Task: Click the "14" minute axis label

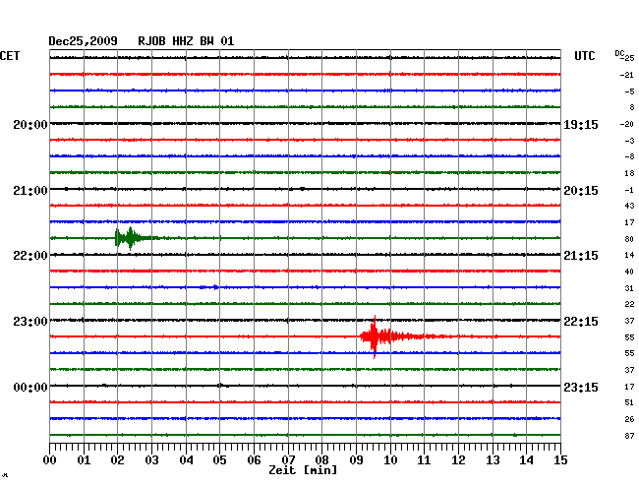Action: pos(527,460)
